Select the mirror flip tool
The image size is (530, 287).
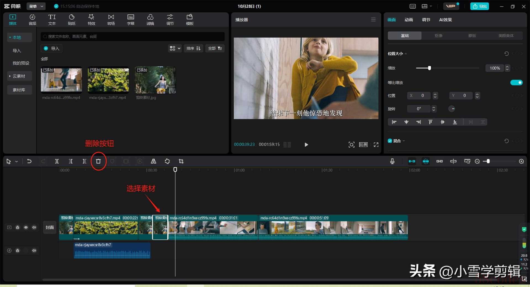tap(153, 161)
